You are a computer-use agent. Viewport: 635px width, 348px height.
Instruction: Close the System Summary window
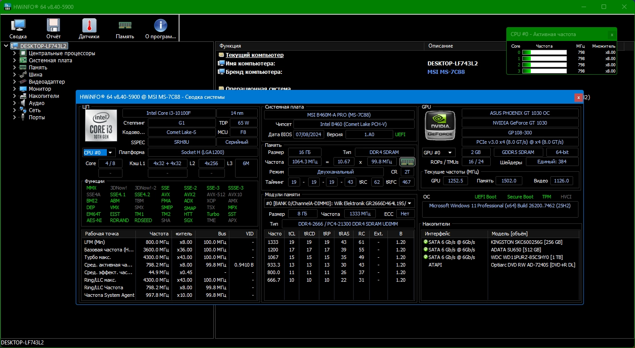point(578,97)
